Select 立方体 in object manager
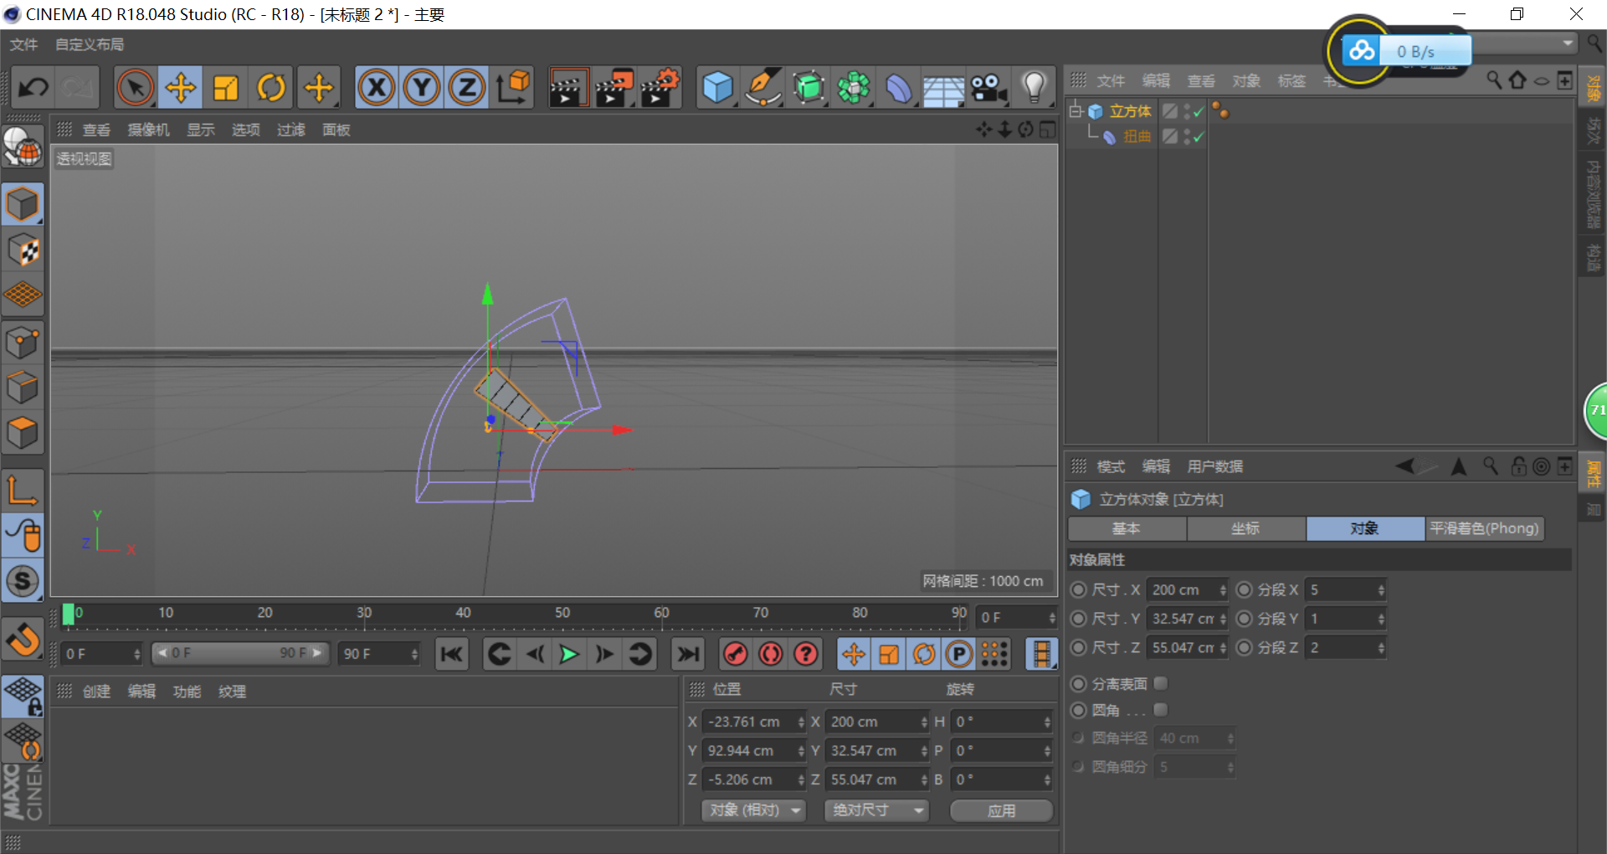This screenshot has width=1607, height=854. point(1130,111)
